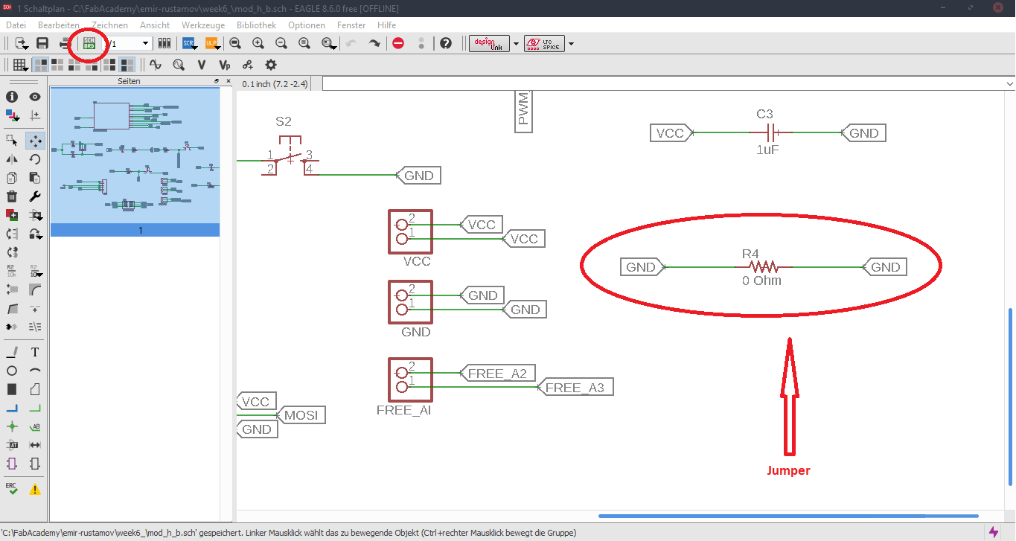The width and height of the screenshot is (1016, 541).
Task: Click the horizontal scrollbar of the schematic
Action: click(788, 515)
